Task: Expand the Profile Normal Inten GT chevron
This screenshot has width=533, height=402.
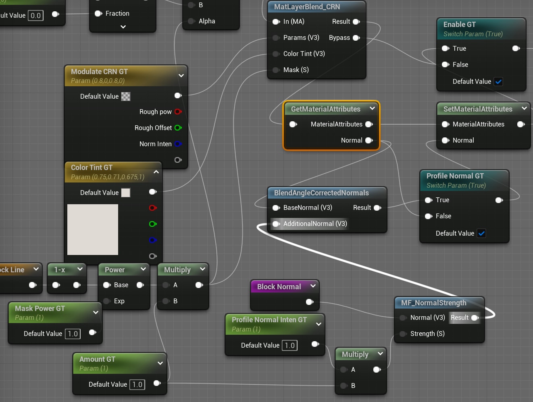Action: point(319,324)
